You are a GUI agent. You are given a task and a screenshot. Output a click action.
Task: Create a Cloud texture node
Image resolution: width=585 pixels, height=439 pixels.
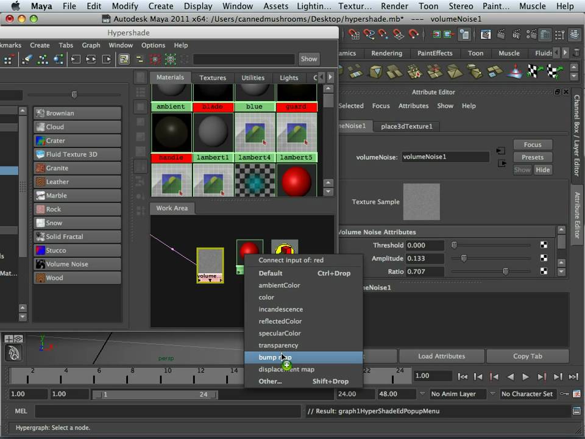[77, 127]
